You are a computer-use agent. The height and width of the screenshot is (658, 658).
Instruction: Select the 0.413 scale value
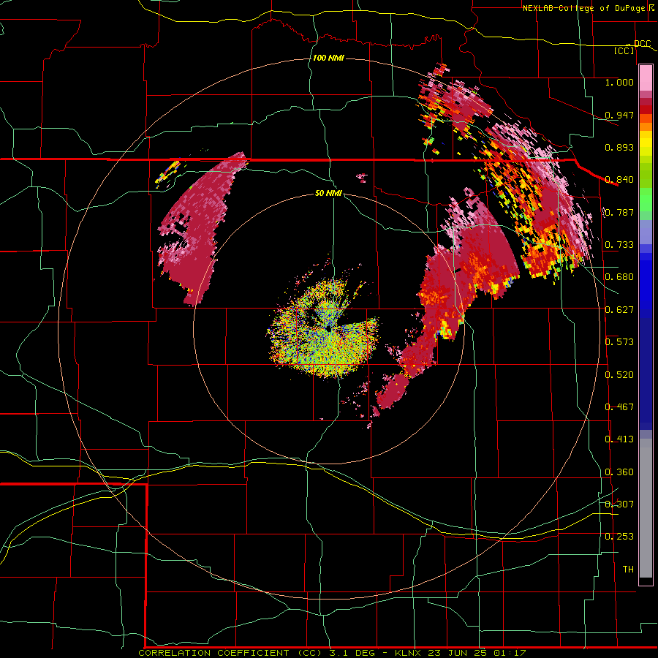pyautogui.click(x=619, y=439)
